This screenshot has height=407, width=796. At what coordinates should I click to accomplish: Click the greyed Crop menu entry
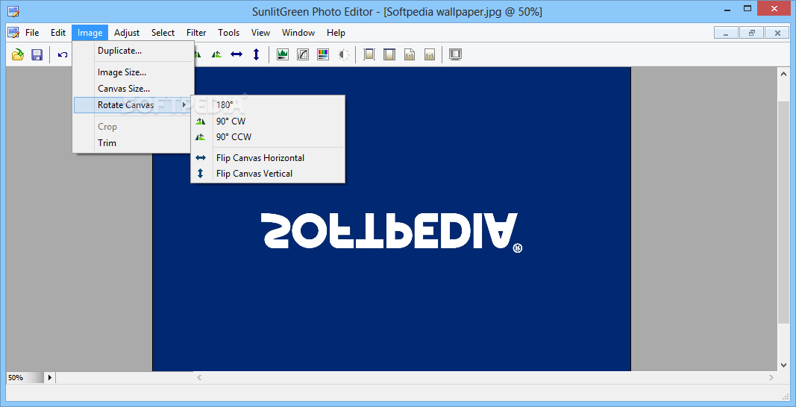coord(134,127)
